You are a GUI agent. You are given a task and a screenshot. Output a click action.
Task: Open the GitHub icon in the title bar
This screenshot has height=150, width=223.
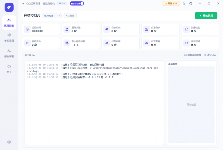click(x=191, y=3)
